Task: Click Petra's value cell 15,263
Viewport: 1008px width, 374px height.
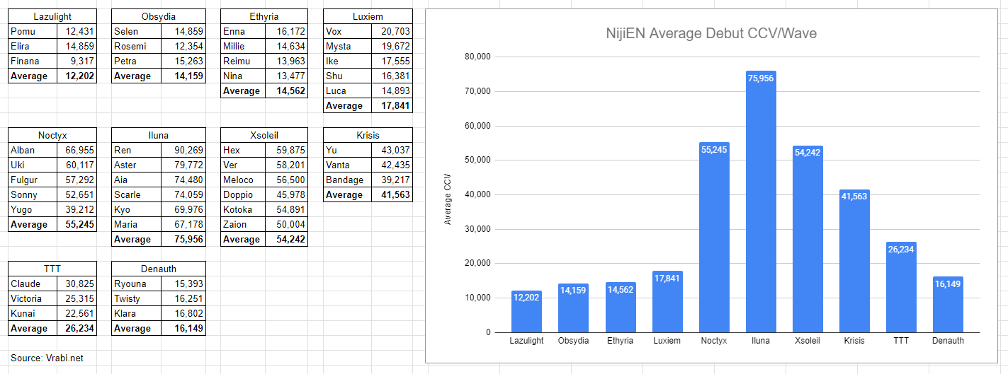Action: tap(184, 61)
